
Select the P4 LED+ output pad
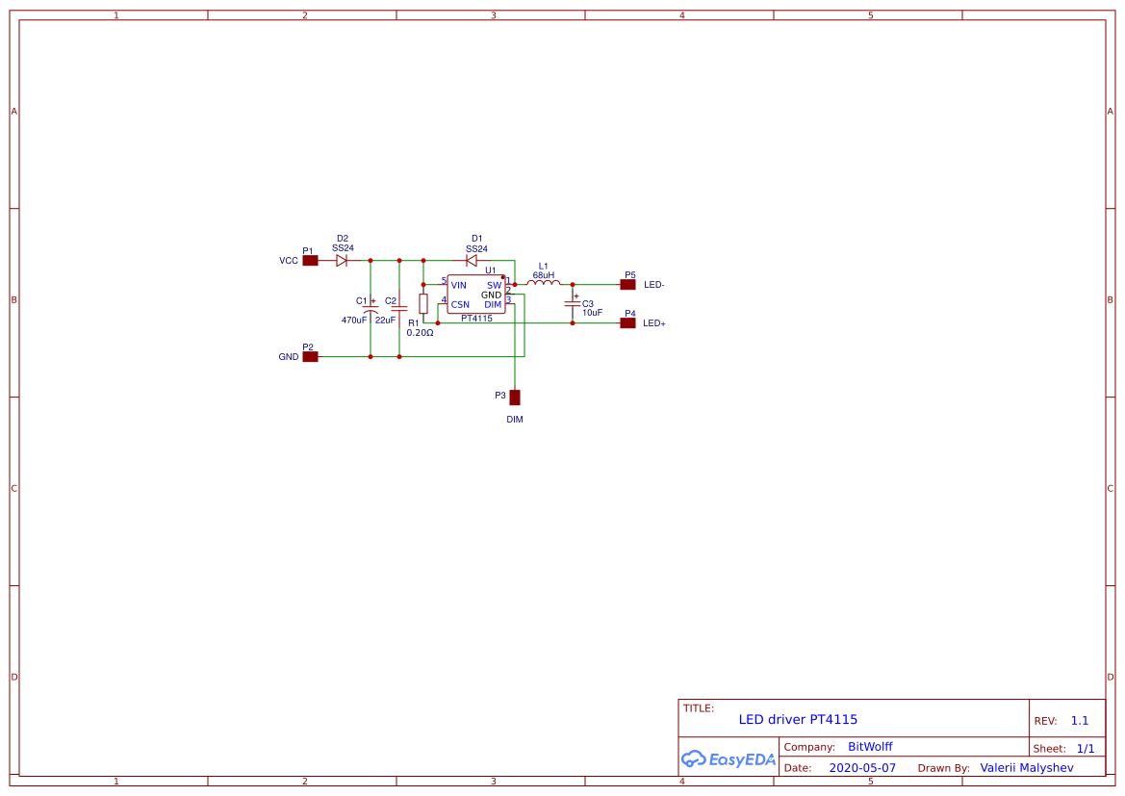[627, 322]
